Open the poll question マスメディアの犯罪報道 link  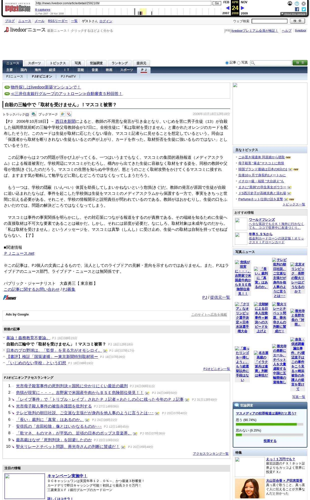pyautogui.click(x=266, y=413)
